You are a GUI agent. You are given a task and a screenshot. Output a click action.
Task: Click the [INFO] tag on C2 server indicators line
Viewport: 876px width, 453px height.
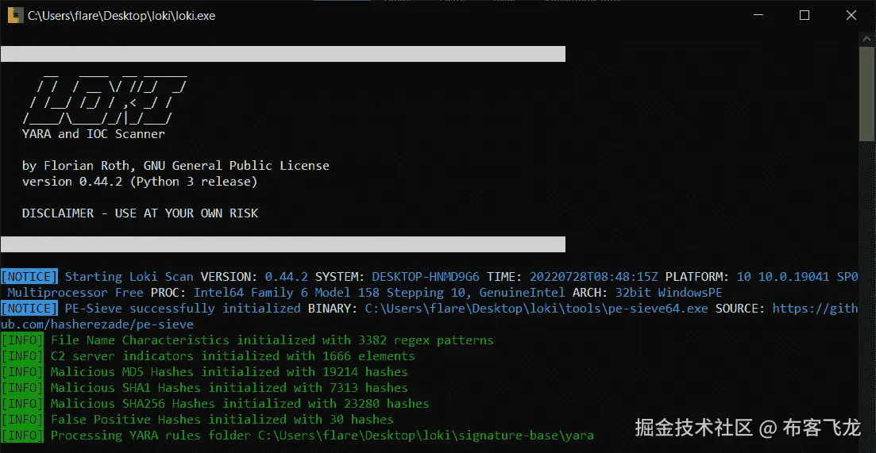pyautogui.click(x=22, y=355)
